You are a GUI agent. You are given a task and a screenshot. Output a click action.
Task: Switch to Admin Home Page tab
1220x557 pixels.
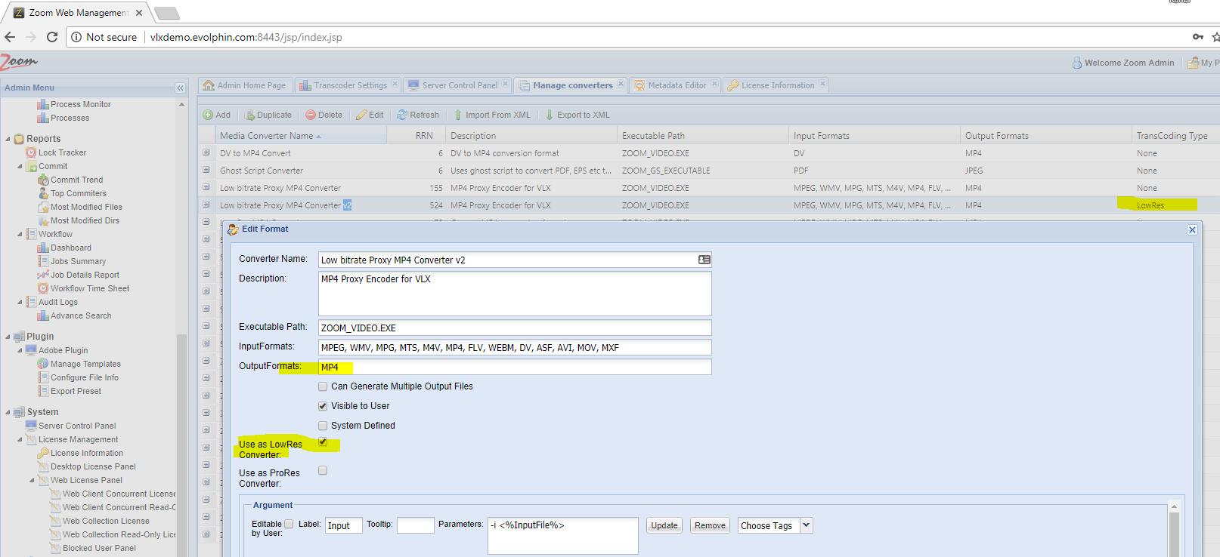click(x=245, y=85)
